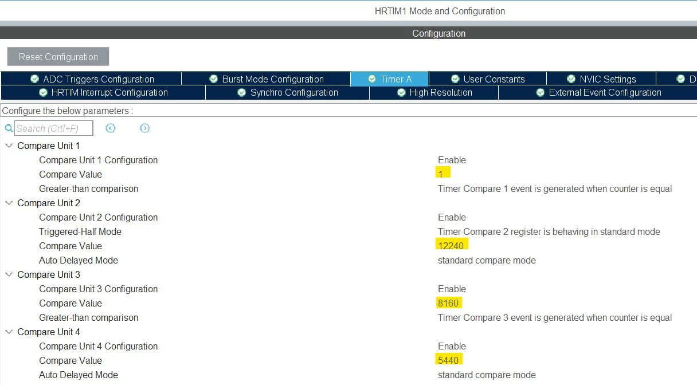
Task: Click the Reset Configuration button
Action: [58, 57]
